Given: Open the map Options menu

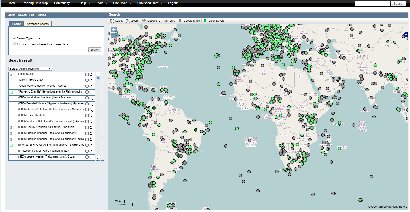Looking at the screenshot, I should (x=151, y=21).
